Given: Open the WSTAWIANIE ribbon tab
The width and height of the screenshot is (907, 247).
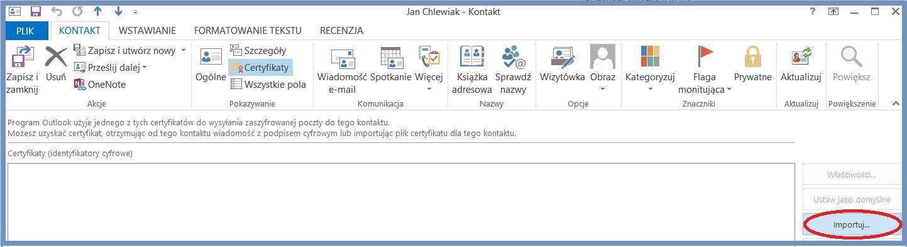Looking at the screenshot, I should pyautogui.click(x=147, y=30).
